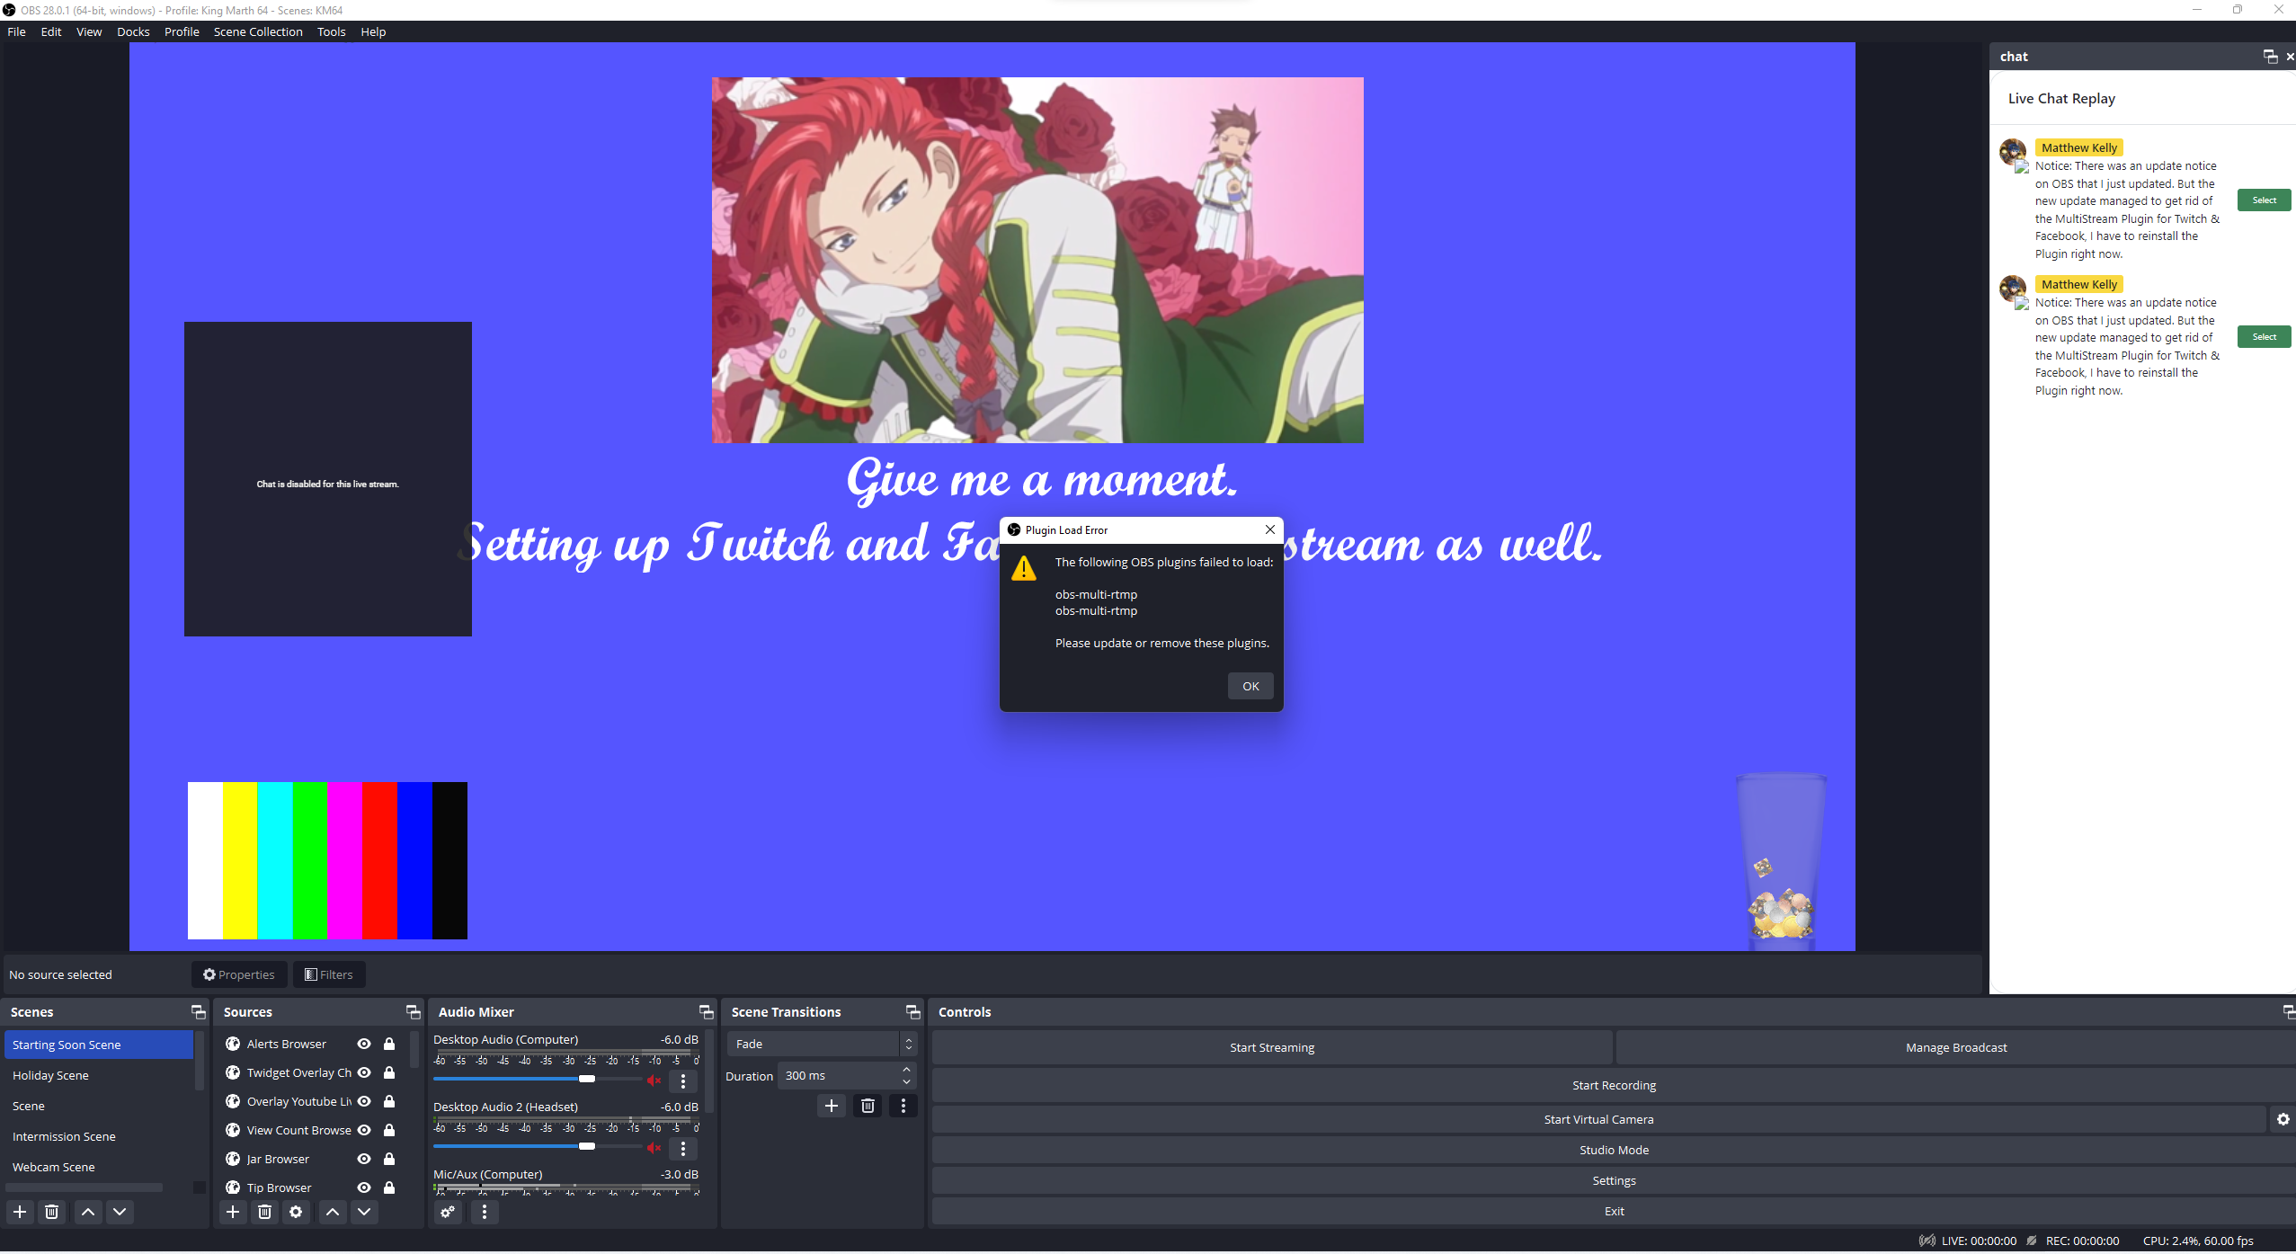Adjust Desktop Audio (Computer) volume slider

(538, 1079)
